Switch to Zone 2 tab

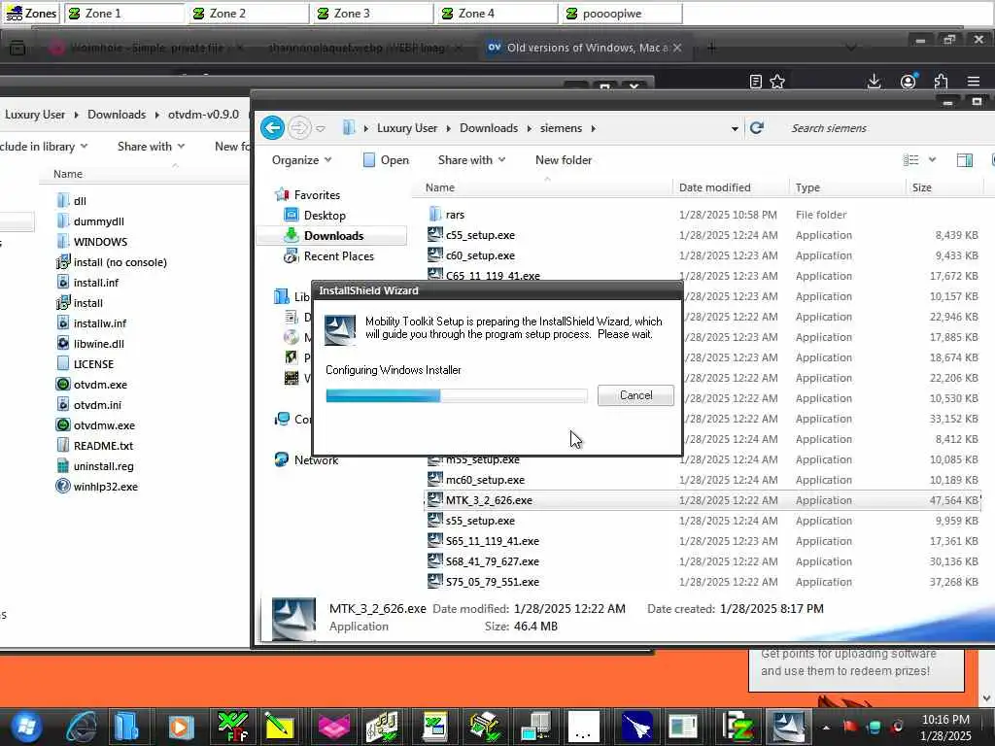coord(249,14)
